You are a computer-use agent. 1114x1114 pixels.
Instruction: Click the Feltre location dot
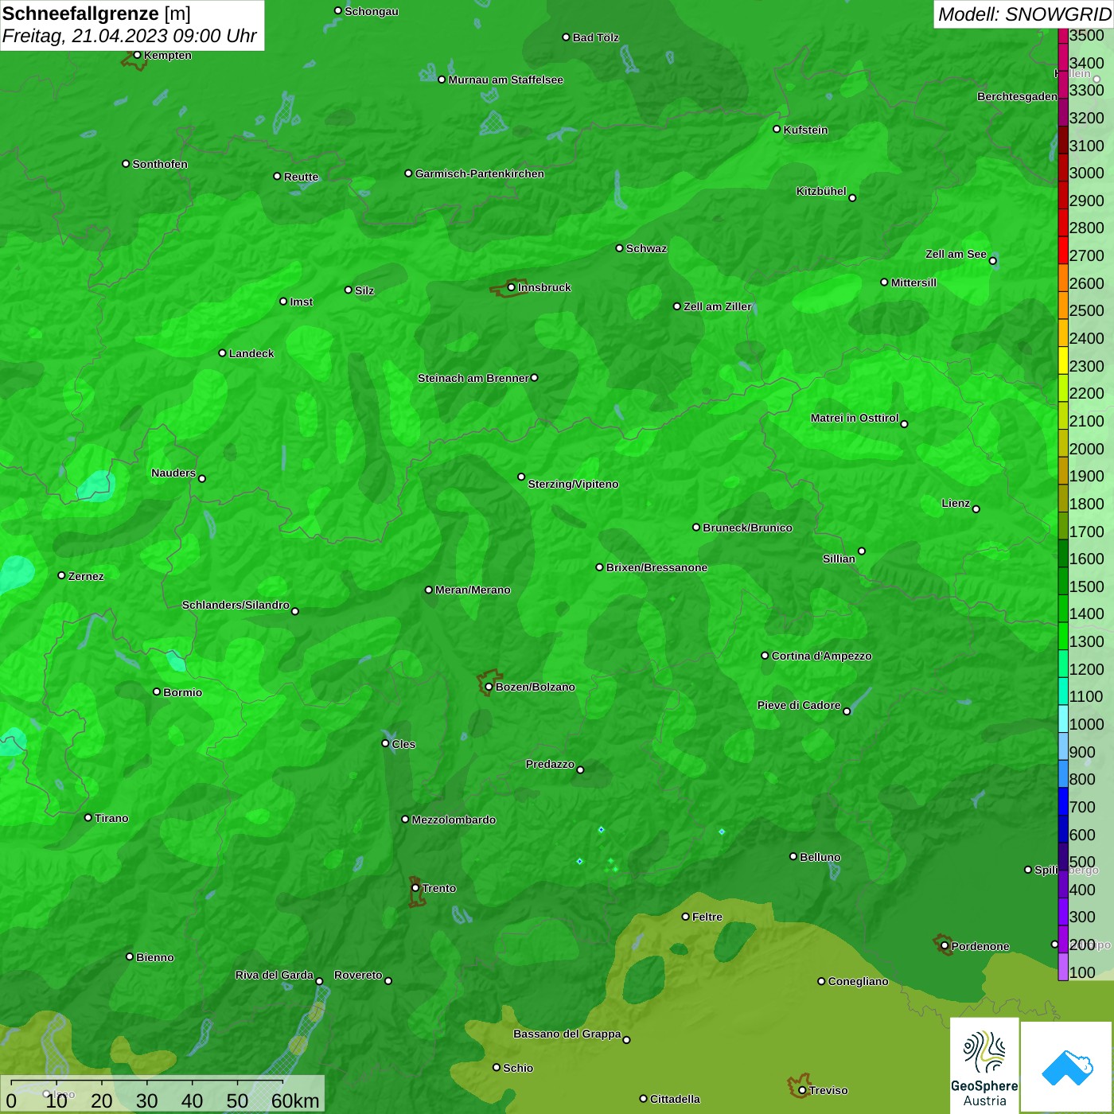coord(685,917)
